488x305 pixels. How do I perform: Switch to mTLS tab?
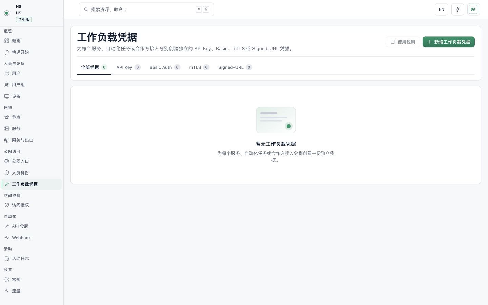click(199, 67)
